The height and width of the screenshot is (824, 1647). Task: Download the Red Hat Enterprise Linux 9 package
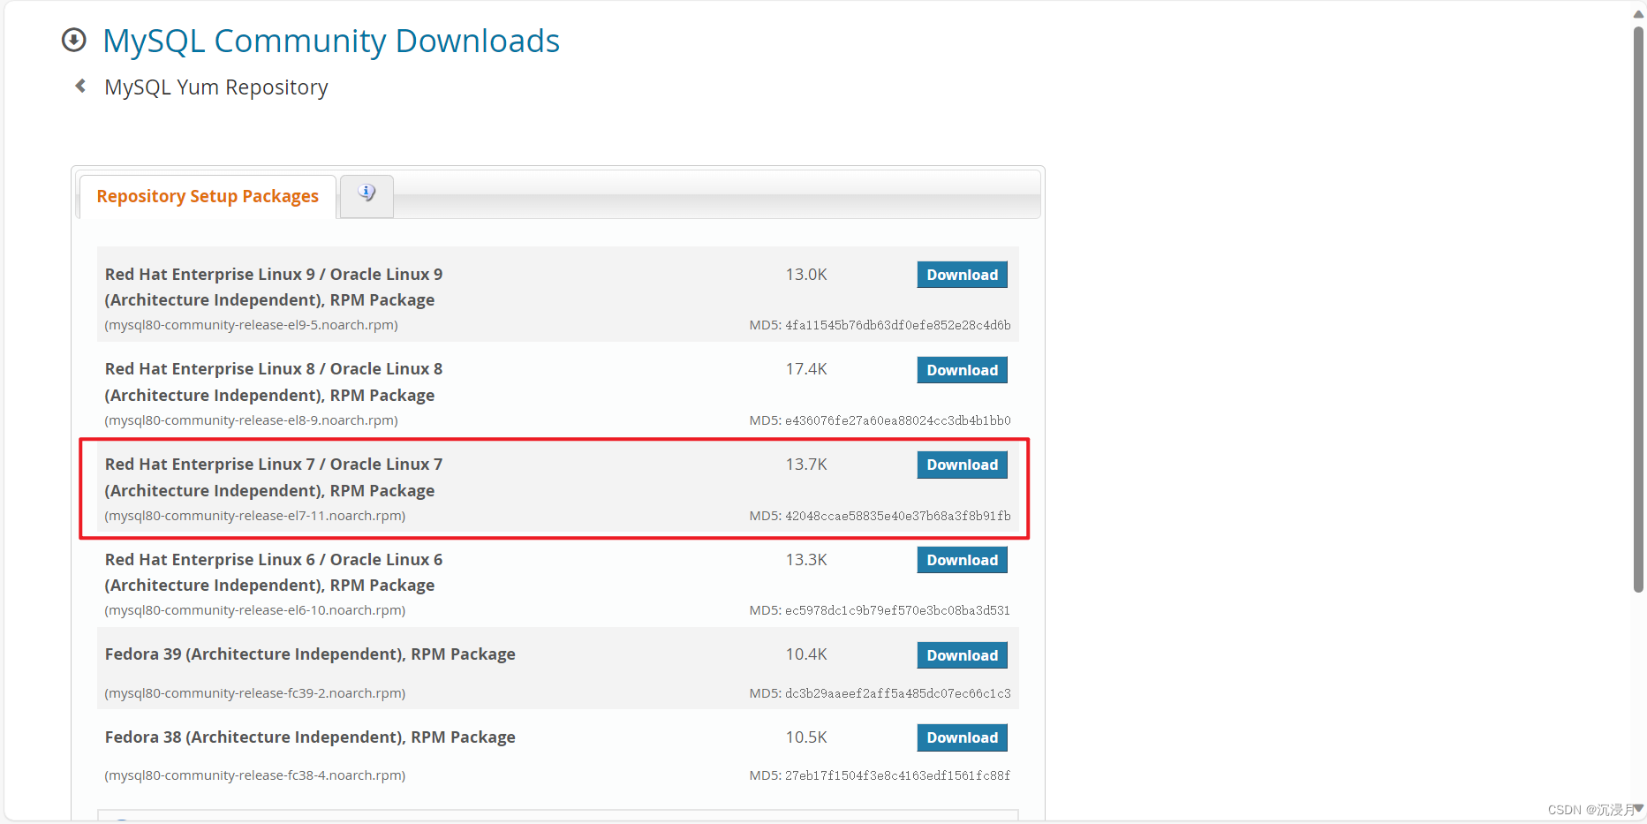pyautogui.click(x=962, y=275)
